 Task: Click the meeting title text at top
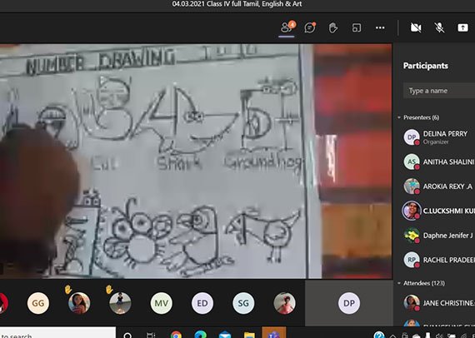coord(237,4)
